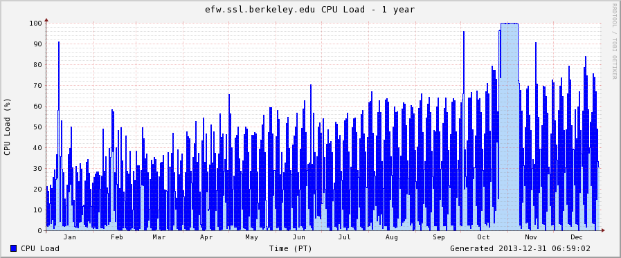Select the Aug label on time axis

coord(391,237)
